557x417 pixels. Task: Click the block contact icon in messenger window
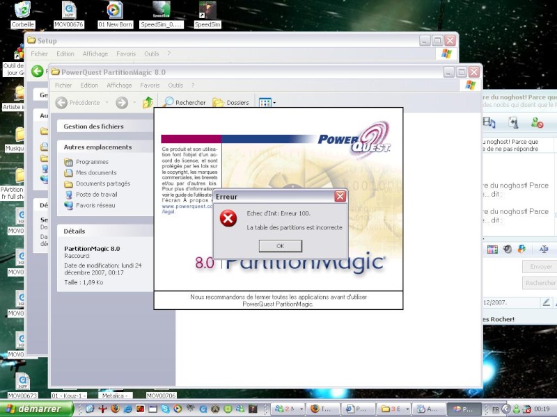(537, 123)
